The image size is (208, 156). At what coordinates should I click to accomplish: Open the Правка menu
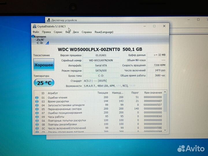coord(46,32)
